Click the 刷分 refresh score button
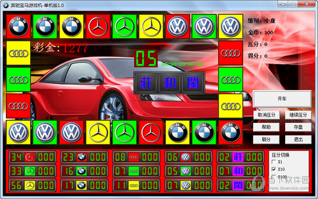 [266, 140]
